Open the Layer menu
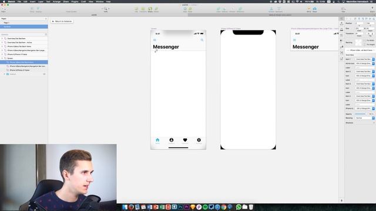This screenshot has height=211, width=376. click(x=41, y=1)
